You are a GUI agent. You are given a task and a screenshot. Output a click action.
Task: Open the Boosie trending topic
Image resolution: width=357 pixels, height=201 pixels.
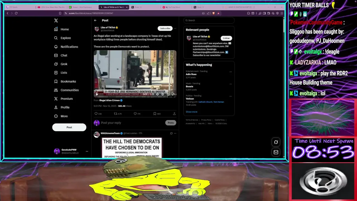click(189, 87)
